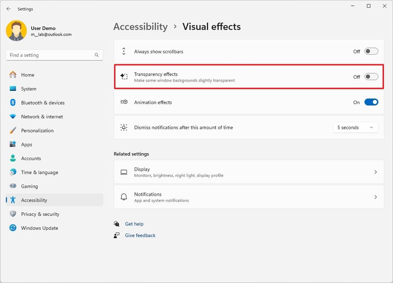Click the back arrow in Settings

click(9, 9)
